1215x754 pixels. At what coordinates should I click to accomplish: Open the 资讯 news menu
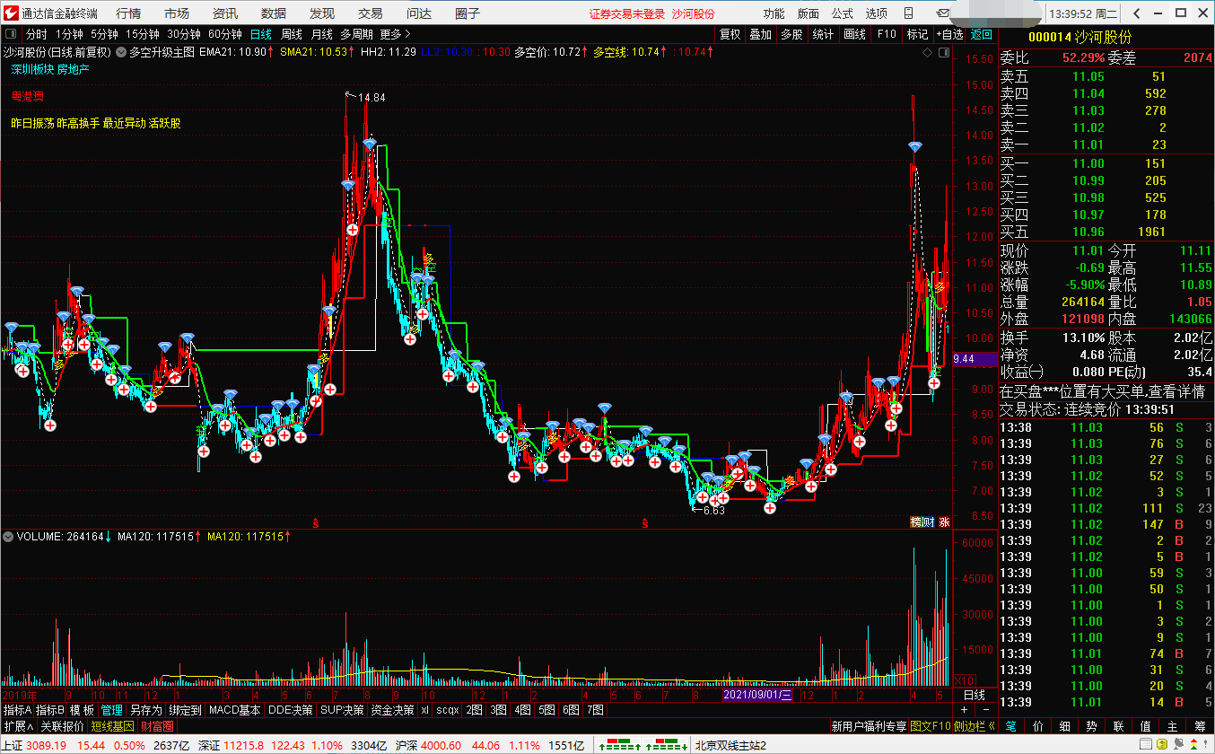225,13
